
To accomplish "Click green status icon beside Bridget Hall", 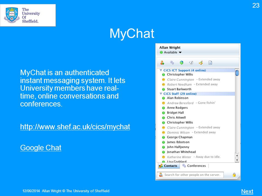I will pyautogui.click(x=163, y=113).
